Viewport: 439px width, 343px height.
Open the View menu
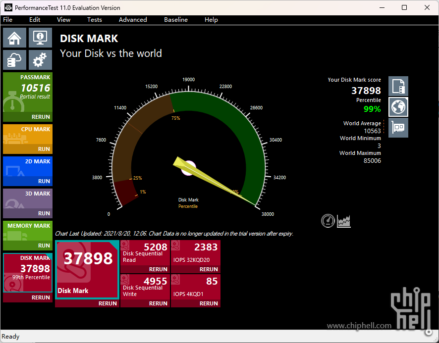(63, 20)
